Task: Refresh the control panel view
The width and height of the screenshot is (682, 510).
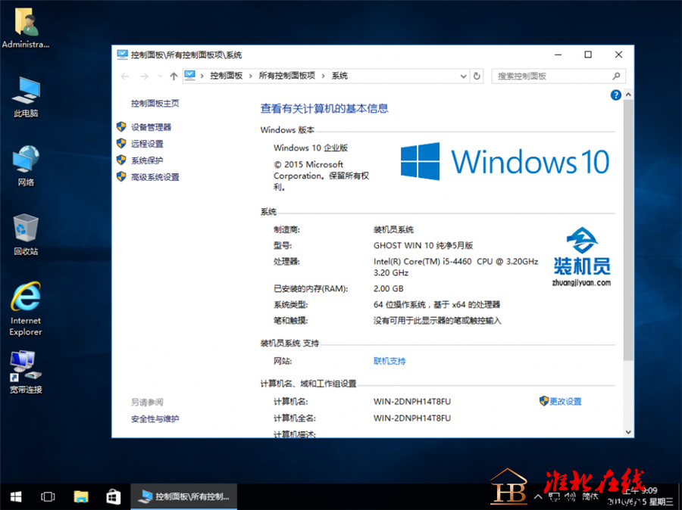Action: pyautogui.click(x=477, y=76)
